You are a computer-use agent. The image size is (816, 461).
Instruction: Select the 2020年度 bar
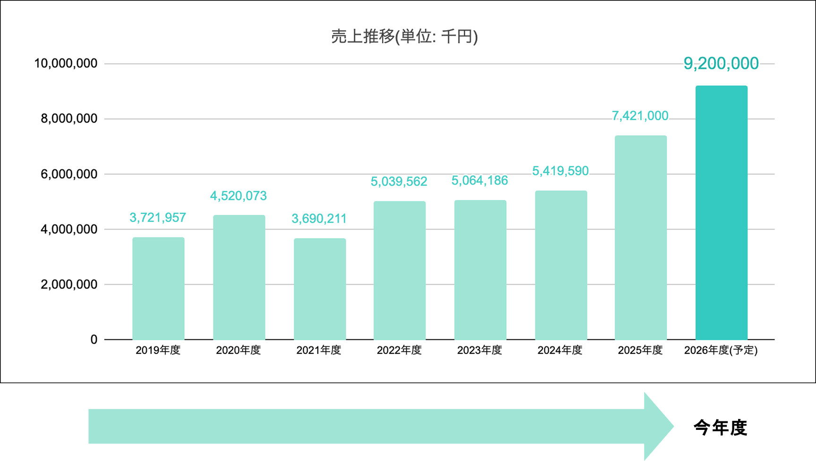[x=239, y=277]
